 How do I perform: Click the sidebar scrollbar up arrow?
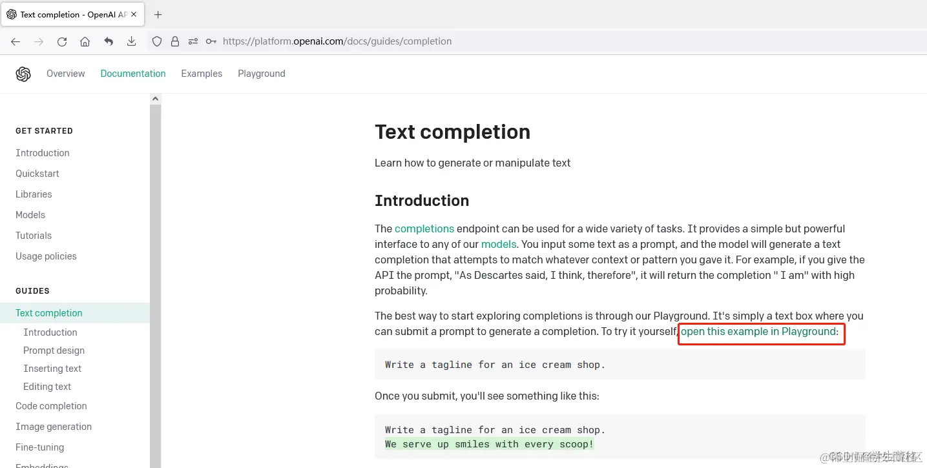click(155, 99)
